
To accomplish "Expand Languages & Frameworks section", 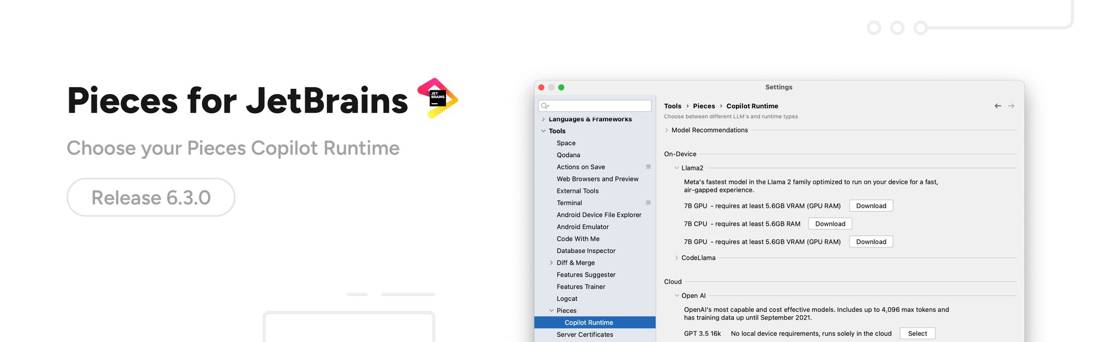I will pos(543,119).
